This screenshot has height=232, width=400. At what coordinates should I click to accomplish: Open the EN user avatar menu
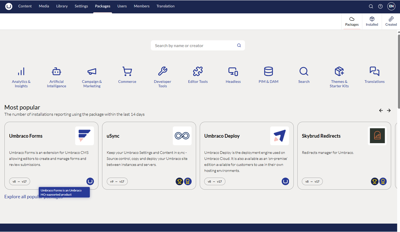click(391, 6)
